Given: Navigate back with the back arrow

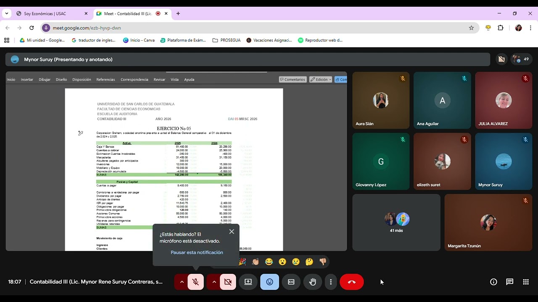Looking at the screenshot, I should (8, 28).
